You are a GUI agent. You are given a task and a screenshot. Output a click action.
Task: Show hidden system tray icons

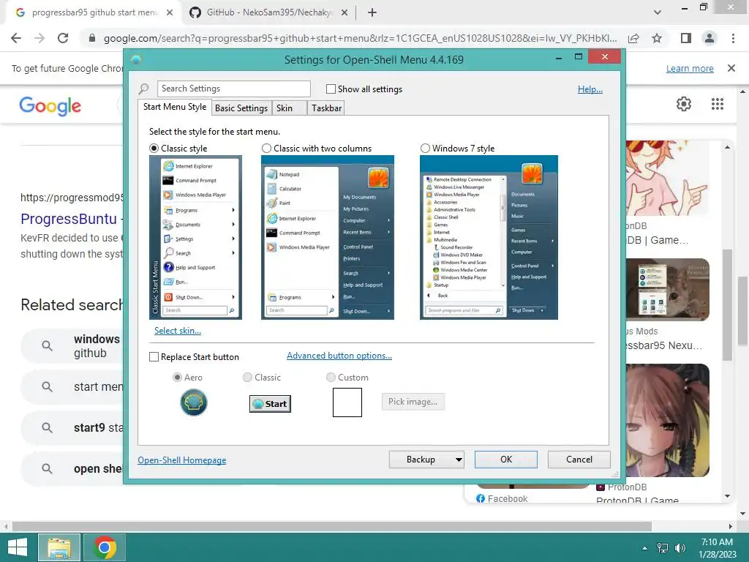(644, 548)
